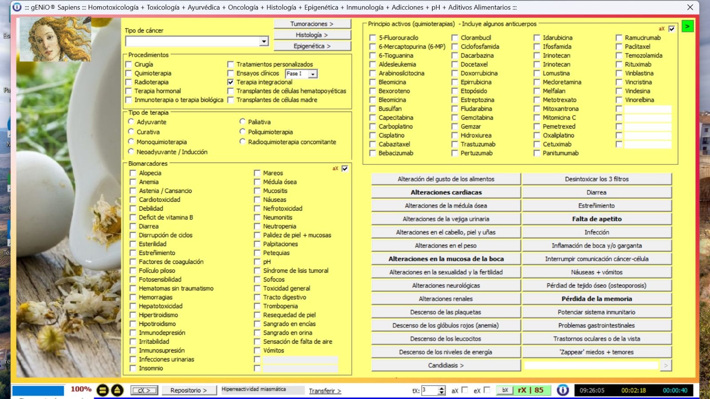This screenshot has width=710, height=399.
Task: Click the bX button in bottom bar
Action: coord(505,390)
